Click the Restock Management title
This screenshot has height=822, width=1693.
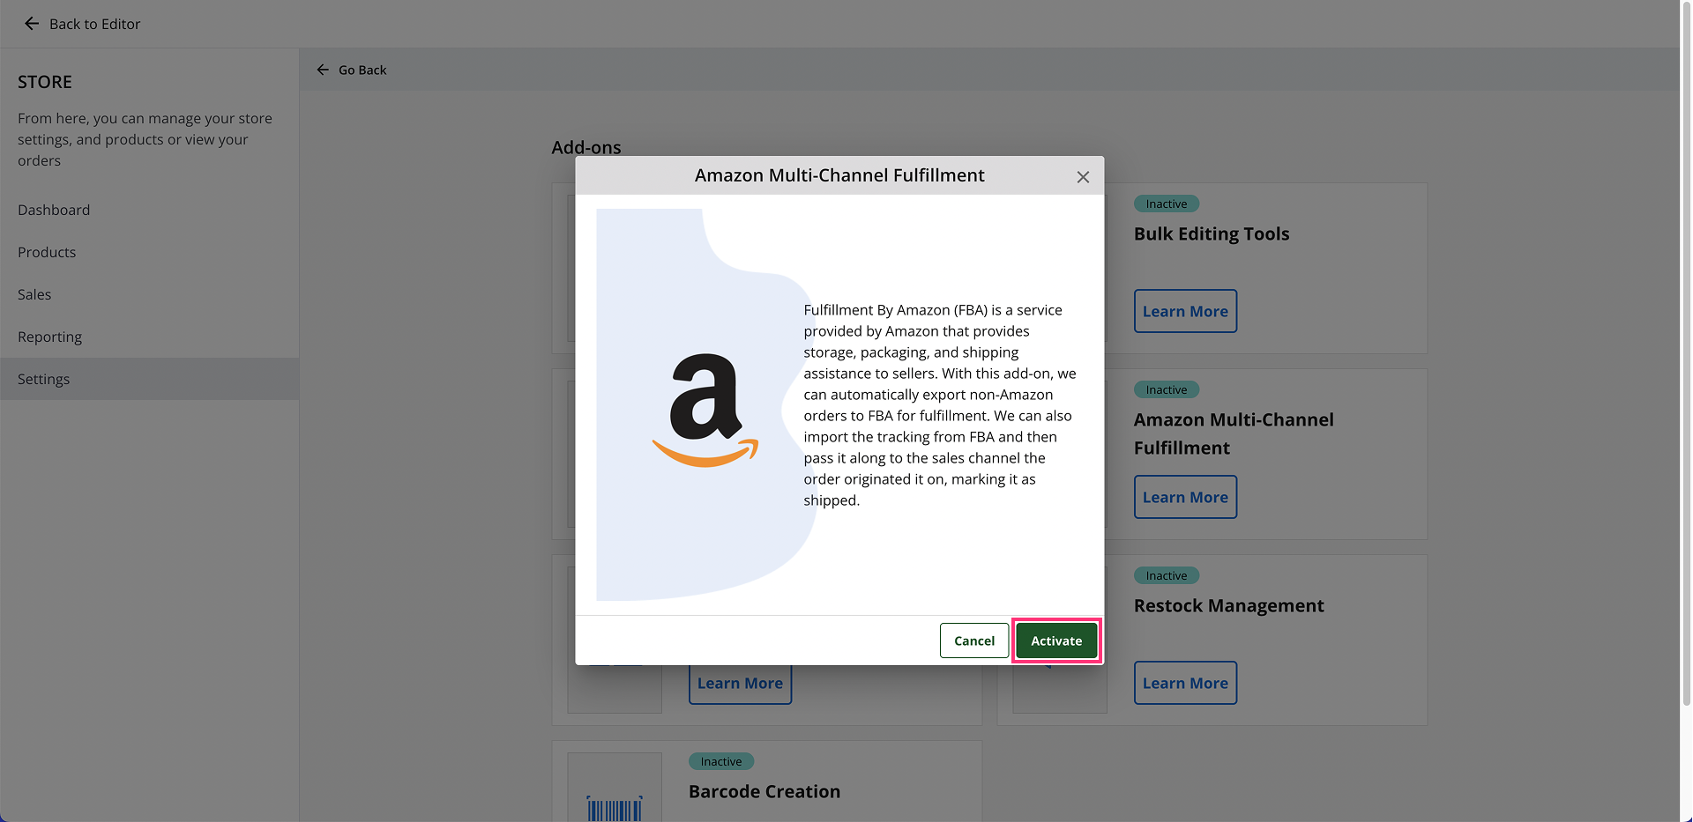pyautogui.click(x=1228, y=605)
